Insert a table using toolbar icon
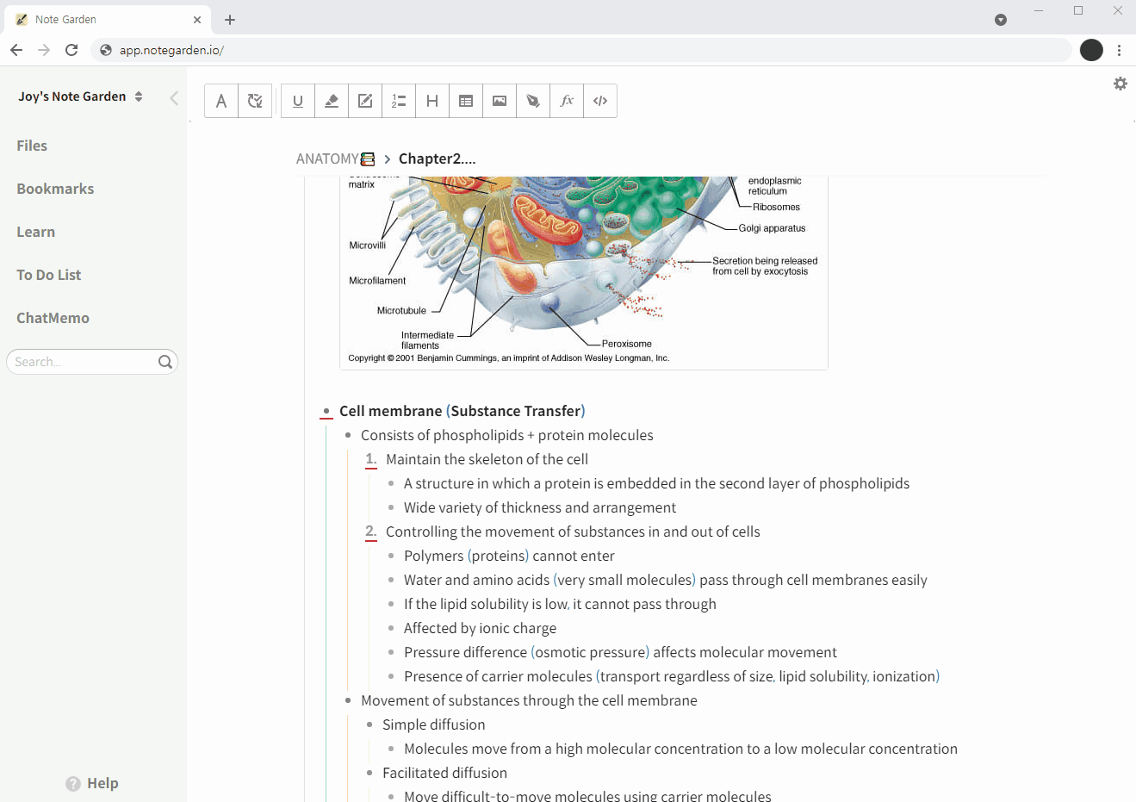The height and width of the screenshot is (802, 1136). 466,101
